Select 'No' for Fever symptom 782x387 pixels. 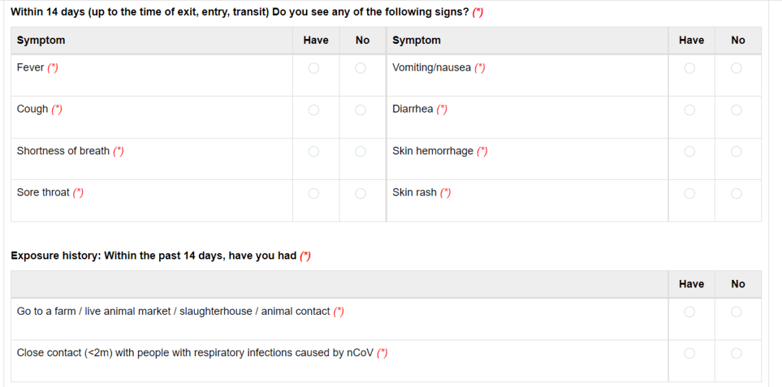pos(361,68)
